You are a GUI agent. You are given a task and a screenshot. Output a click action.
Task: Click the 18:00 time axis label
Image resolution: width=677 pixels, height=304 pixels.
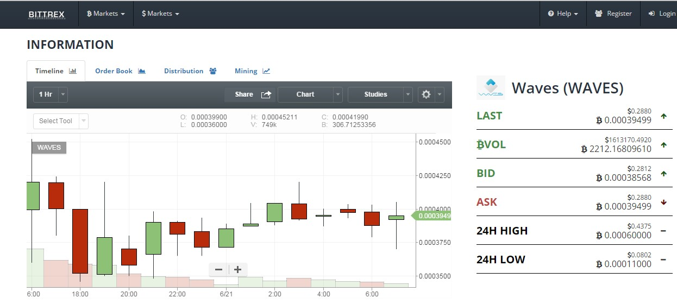point(80,294)
